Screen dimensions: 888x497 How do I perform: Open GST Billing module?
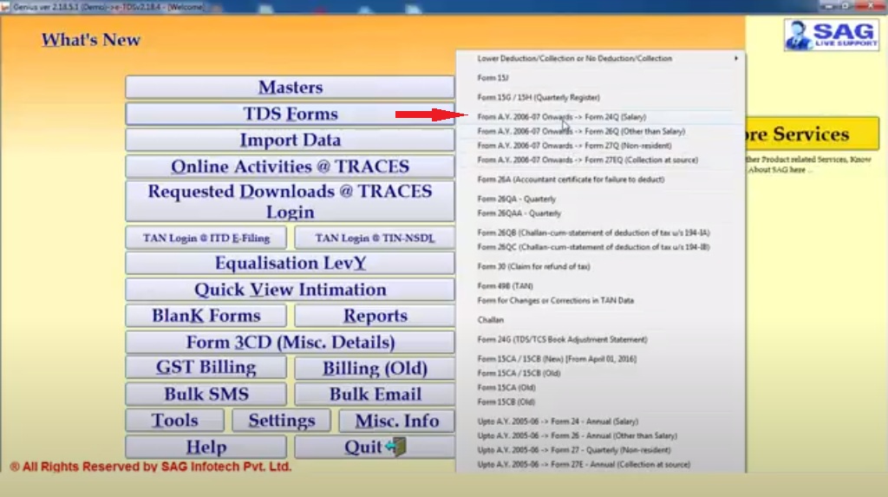pyautogui.click(x=206, y=368)
